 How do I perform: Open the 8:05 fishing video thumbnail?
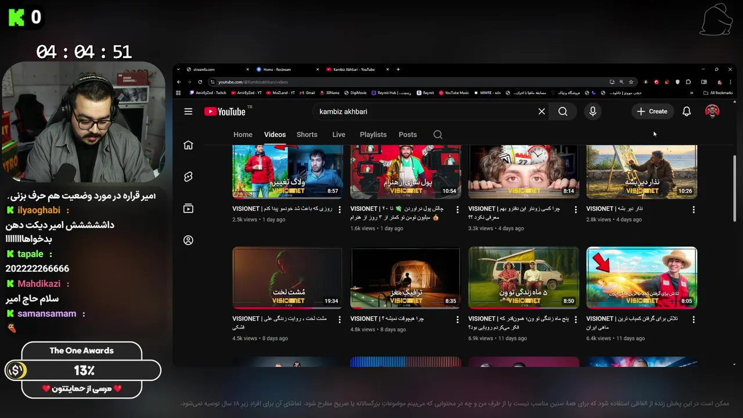pos(641,278)
